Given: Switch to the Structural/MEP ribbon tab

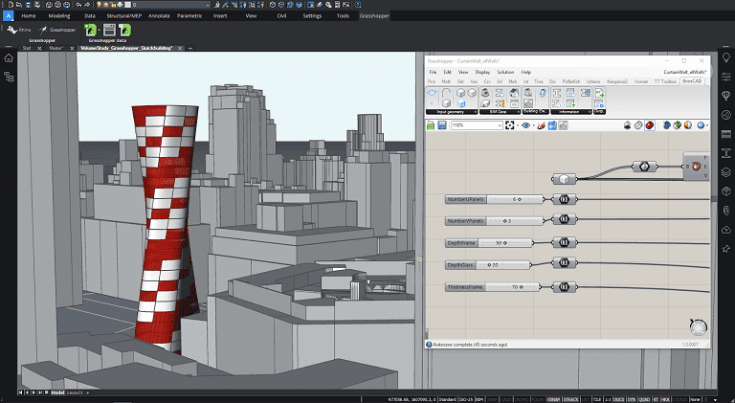Looking at the screenshot, I should pos(124,15).
